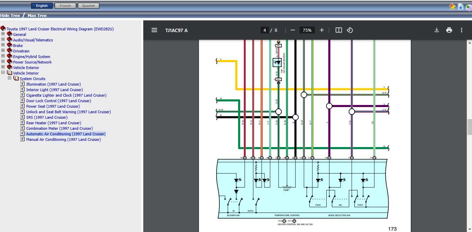Expand the Vehicle Exterior node

tap(3, 67)
